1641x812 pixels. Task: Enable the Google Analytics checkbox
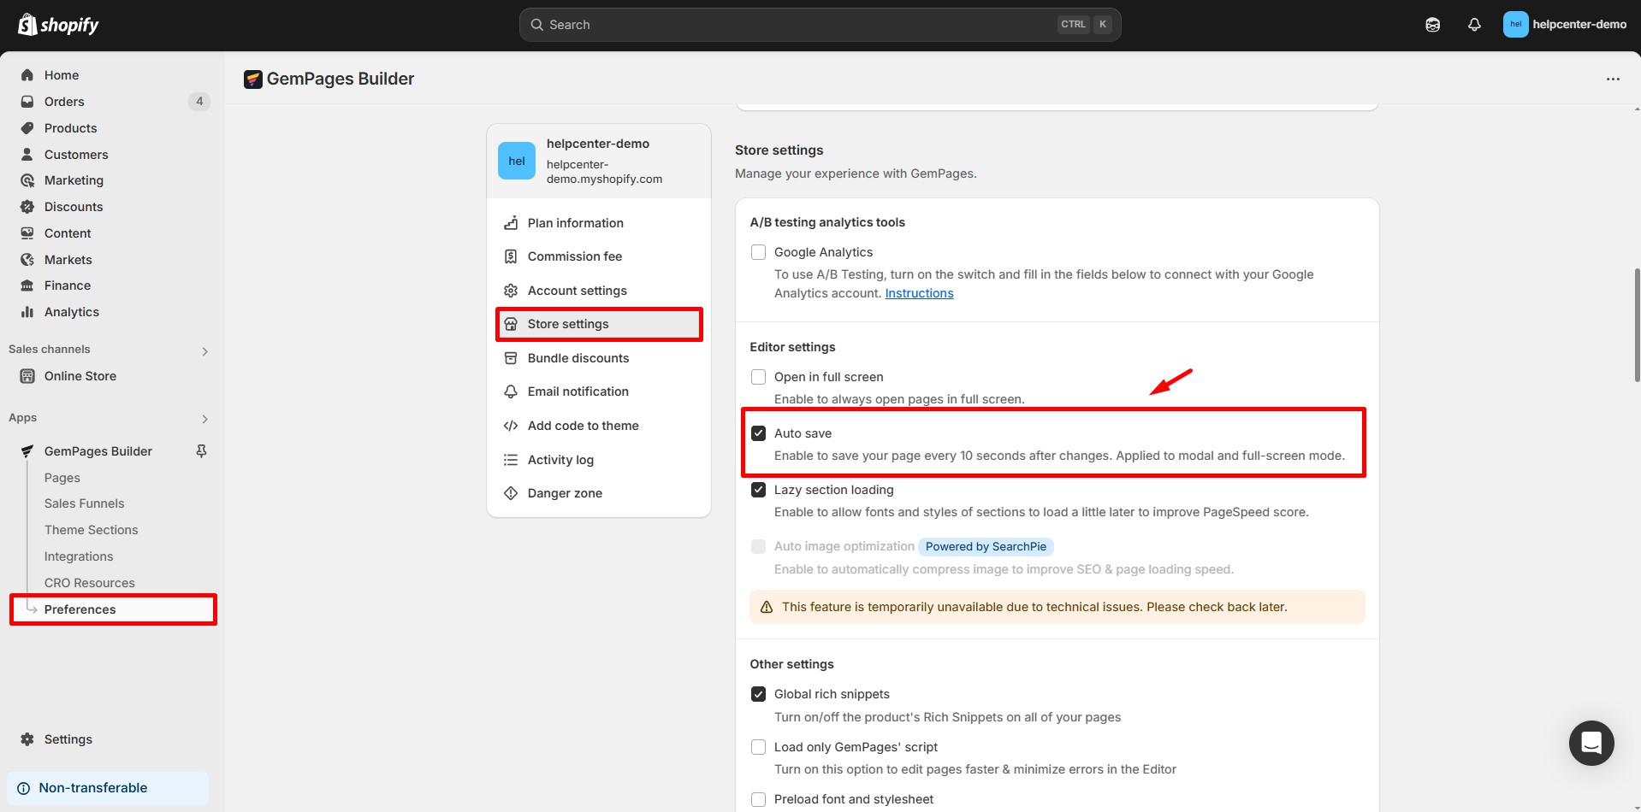tap(758, 252)
